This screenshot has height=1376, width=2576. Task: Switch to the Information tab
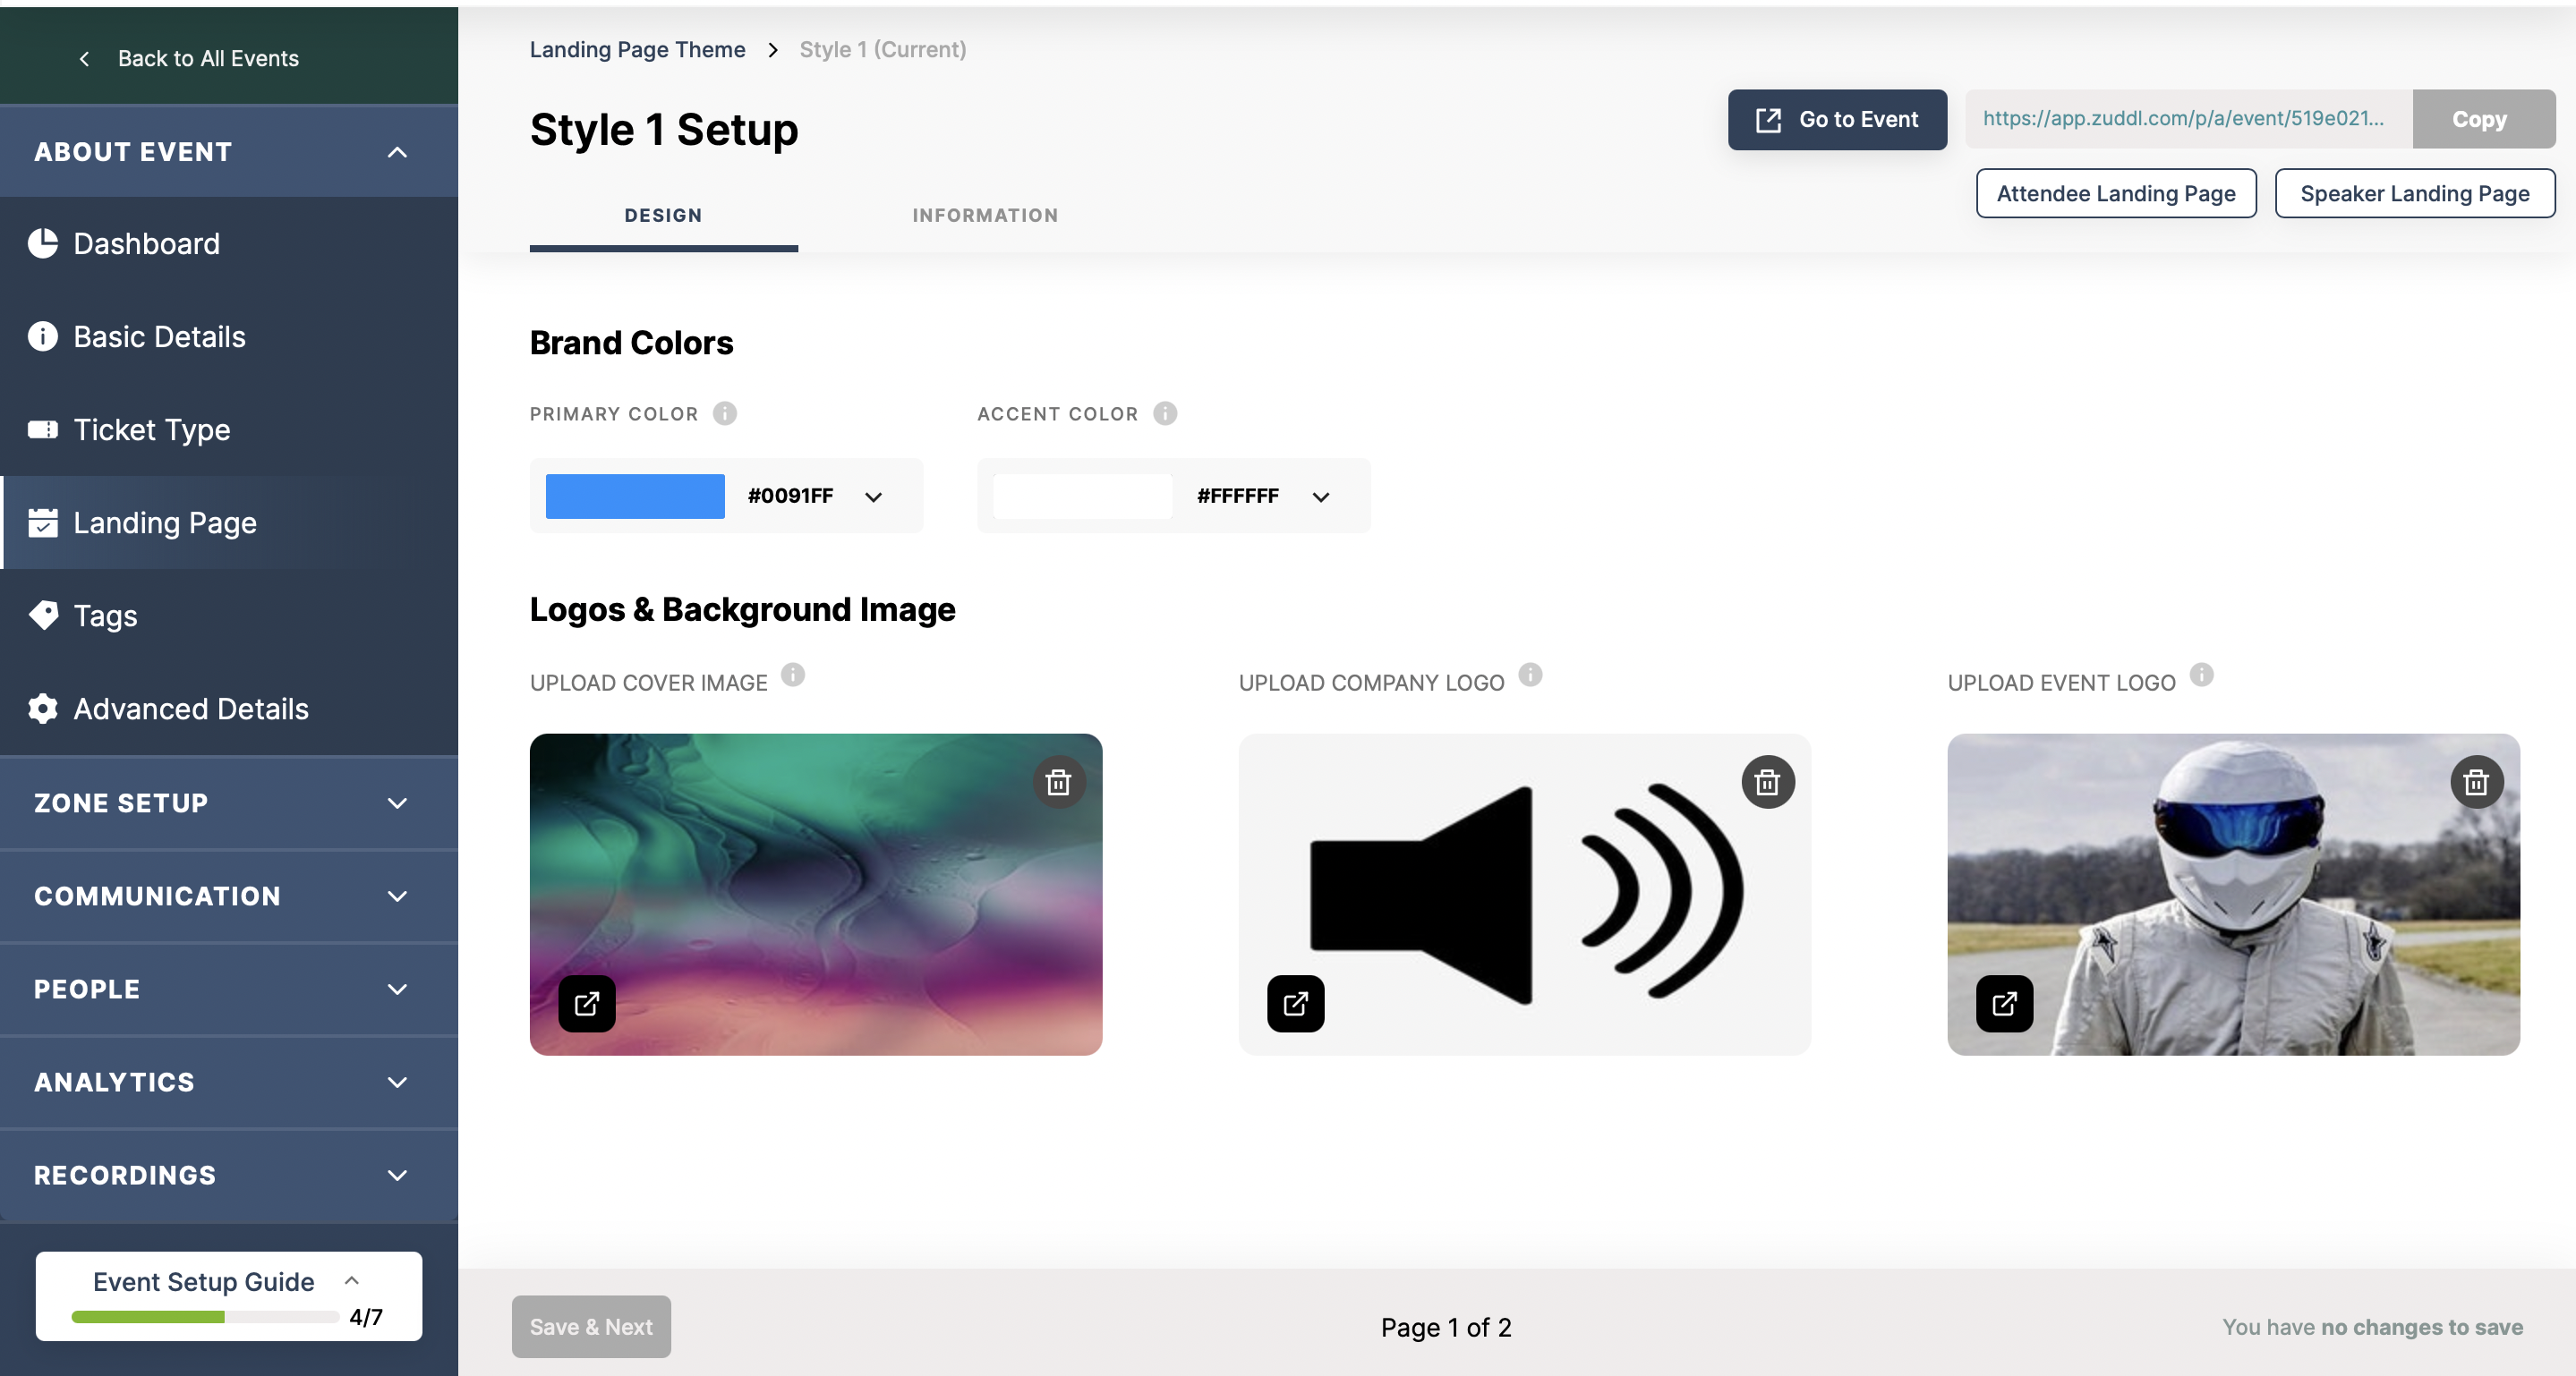click(984, 216)
